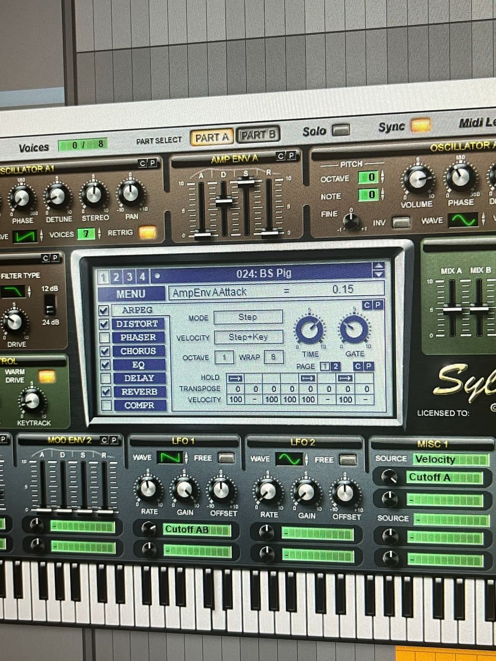
Task: Switch to the PART B tab
Action: tap(258, 135)
